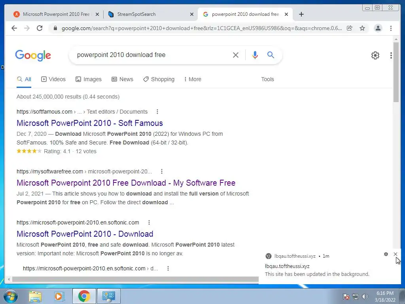This screenshot has height=304, width=405.
Task: Open the softfamous.com result options dots
Action: 157,112
